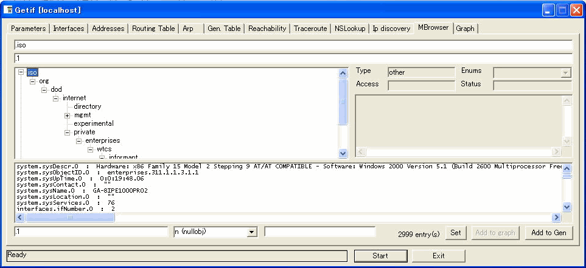Click the Exit button
Screen dimensions: 586x268
tap(438, 256)
